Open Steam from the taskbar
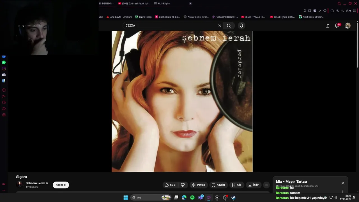Viewport: 359px width, 202px height. pyautogui.click(x=233, y=198)
